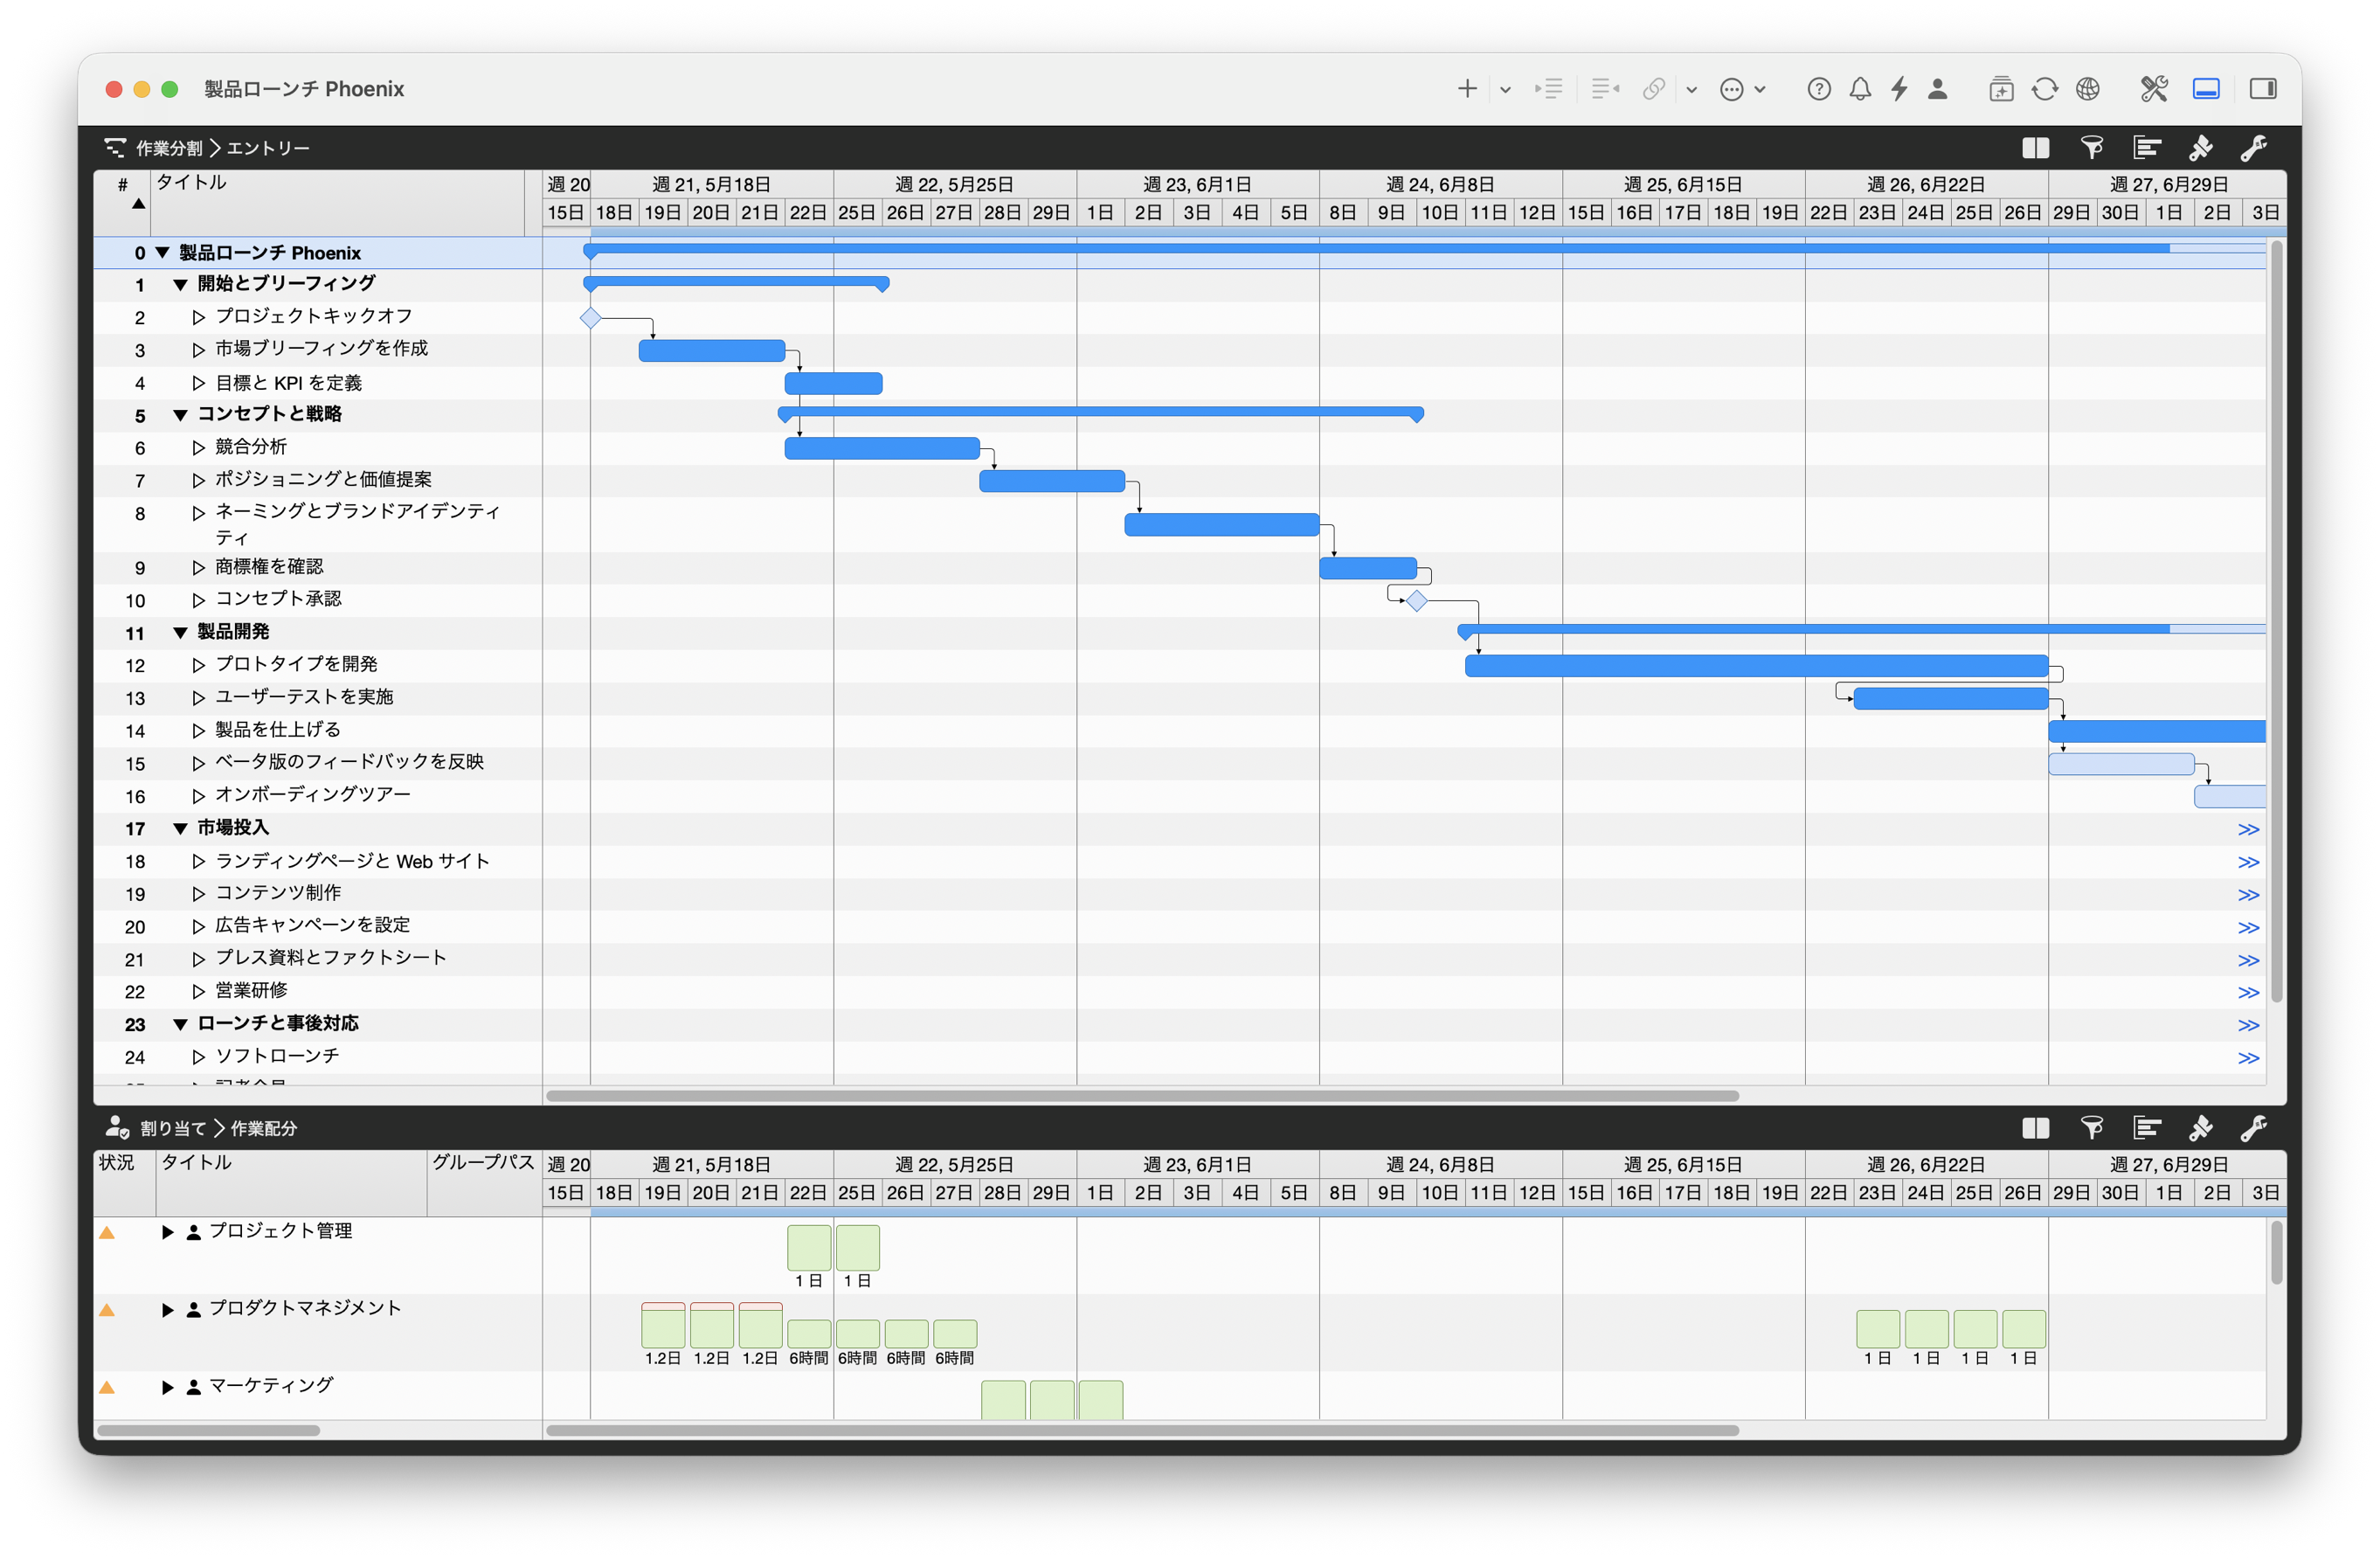Click the upper Gantt vertical scrollbar

coord(2277,620)
